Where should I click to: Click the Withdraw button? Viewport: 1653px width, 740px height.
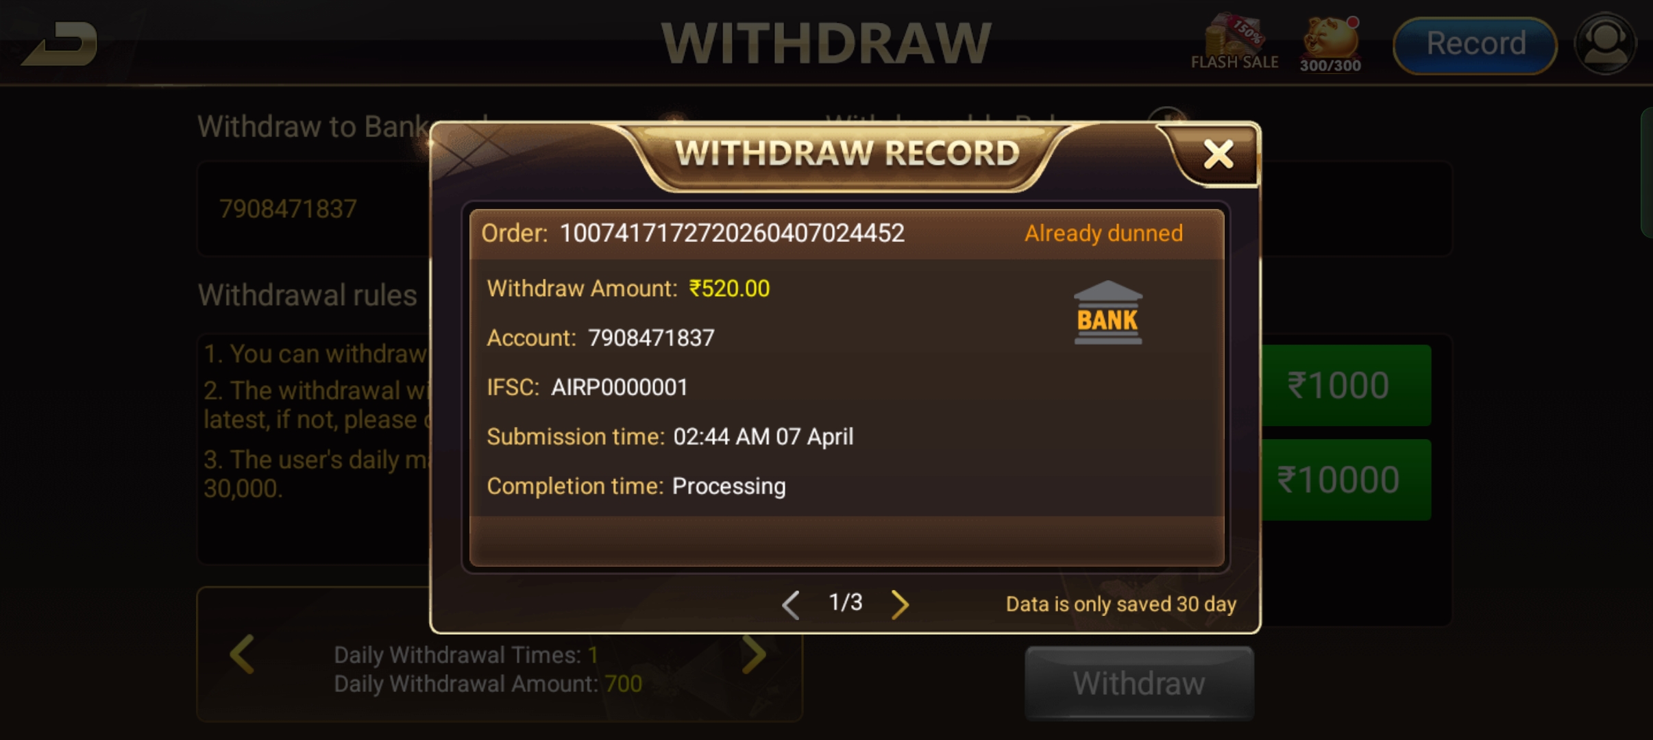pyautogui.click(x=1139, y=683)
